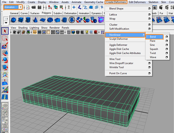Select the Scale tool cube icon
Viewport: 174px width, 133px height.
click(x=5, y=68)
